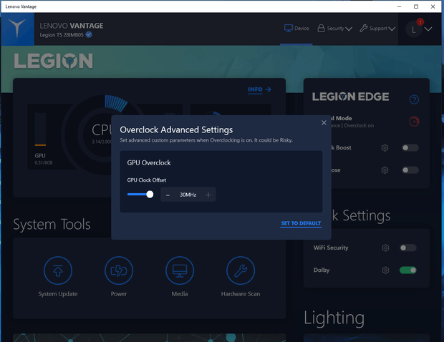
Task: Expand the Support menu chevron
Action: tap(392, 29)
